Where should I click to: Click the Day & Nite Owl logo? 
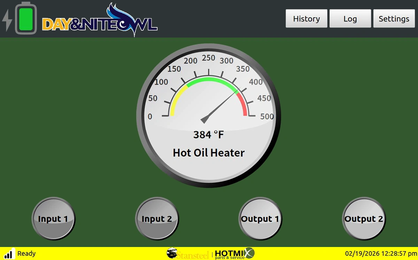coord(100,20)
